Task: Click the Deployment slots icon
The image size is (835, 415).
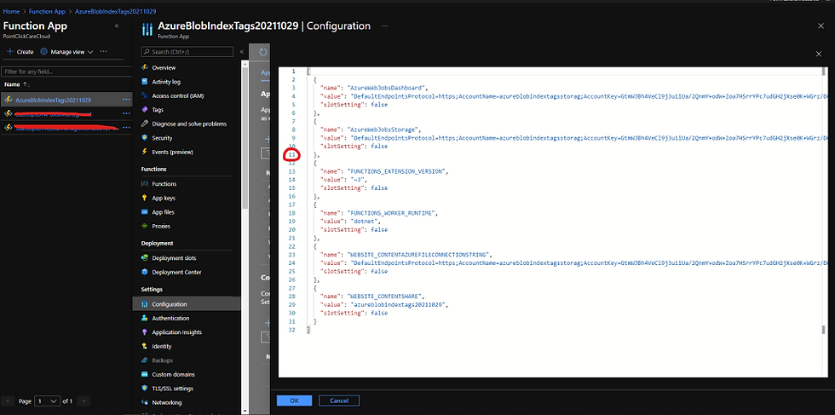Action: [x=144, y=258]
